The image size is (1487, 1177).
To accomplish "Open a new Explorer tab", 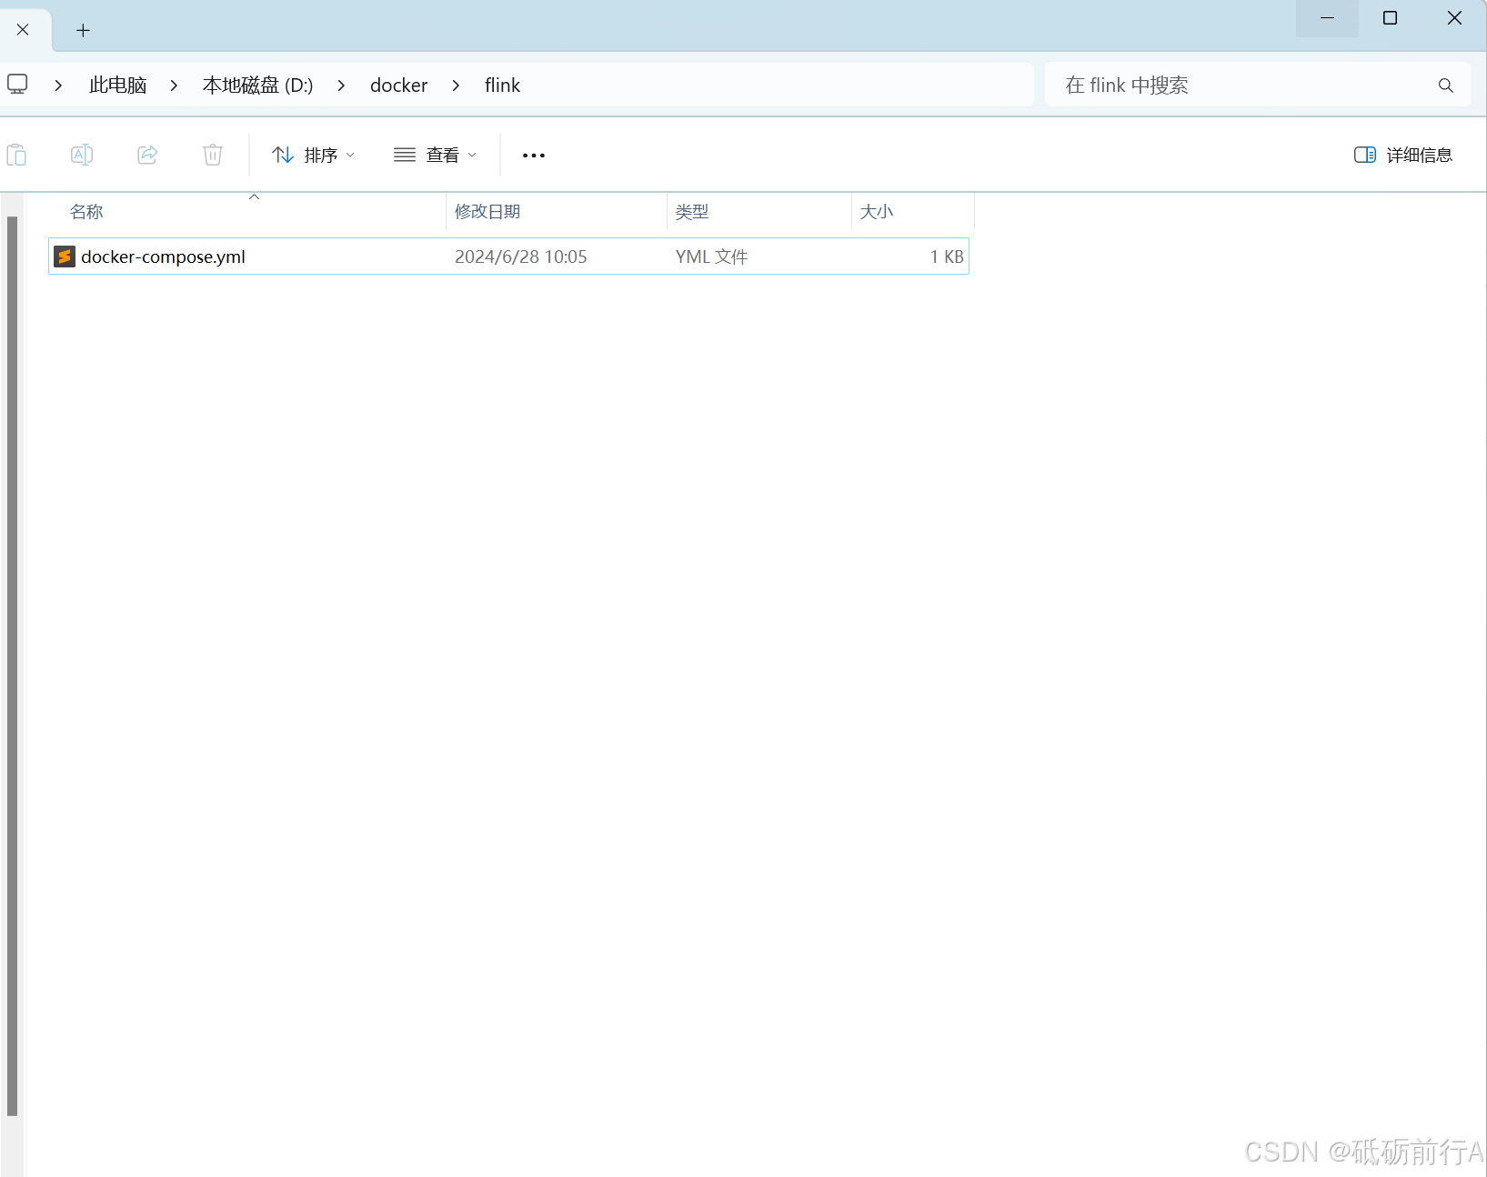I will coord(83,30).
